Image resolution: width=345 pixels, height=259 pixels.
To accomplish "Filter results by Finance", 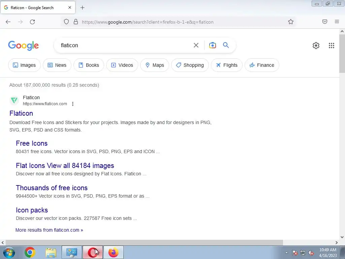I will [x=262, y=65].
